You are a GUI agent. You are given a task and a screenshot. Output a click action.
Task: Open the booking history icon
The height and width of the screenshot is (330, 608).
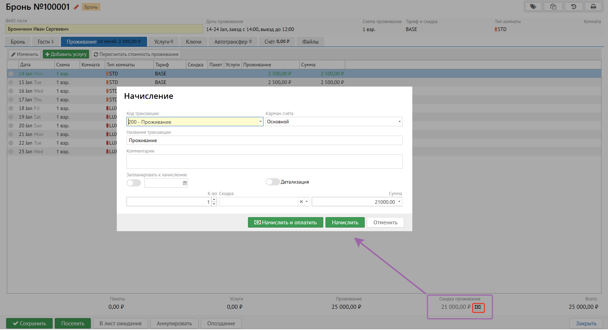pos(573,6)
